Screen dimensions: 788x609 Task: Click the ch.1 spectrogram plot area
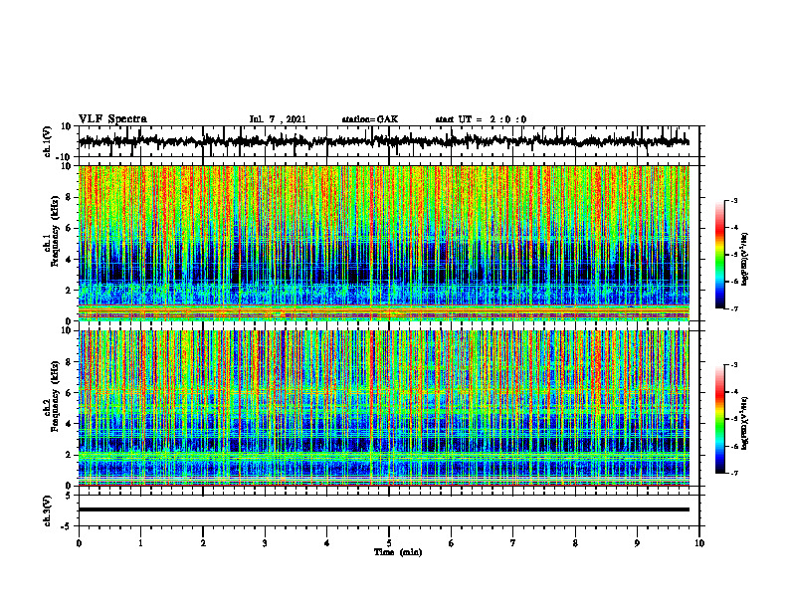pos(384,243)
